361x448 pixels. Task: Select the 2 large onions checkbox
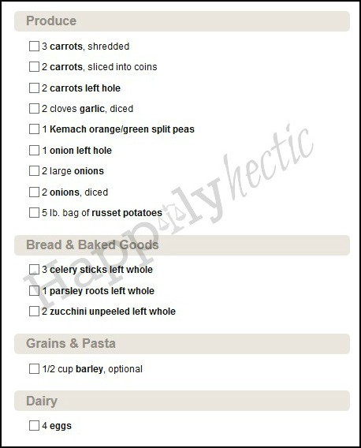(34, 171)
